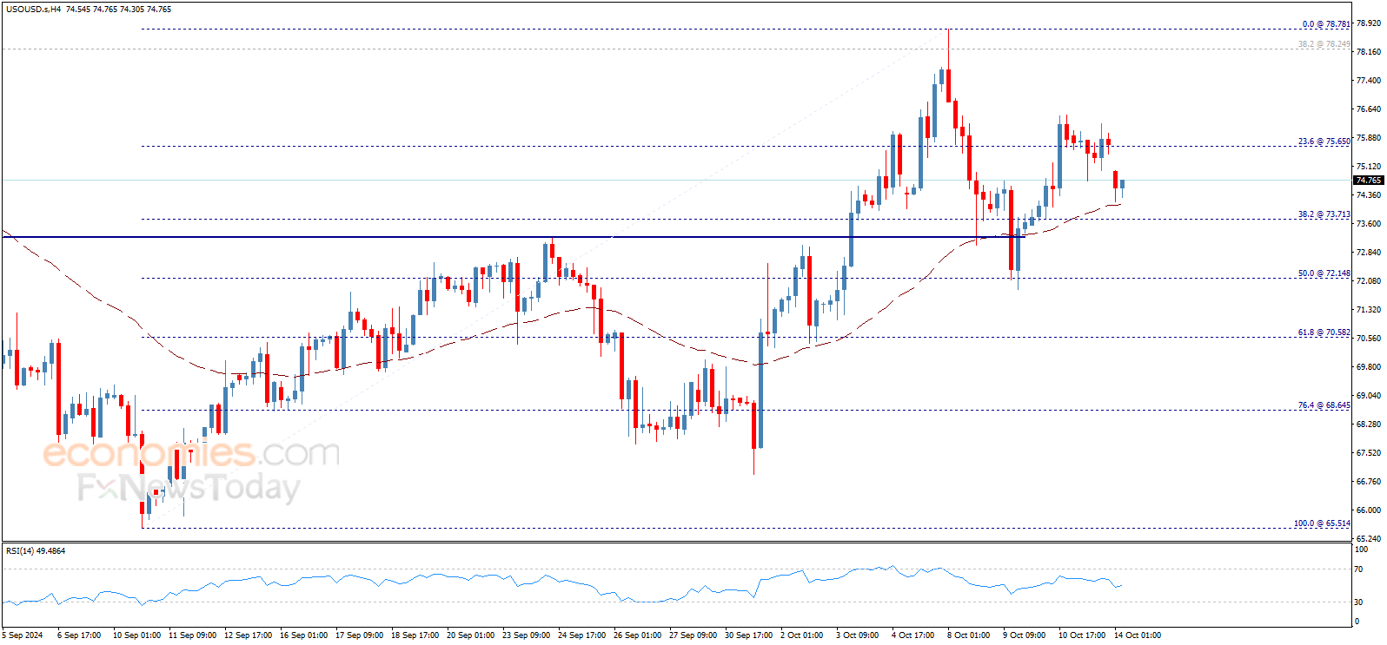Select the 71.320 price axis value
The image size is (1387, 645).
point(1369,310)
